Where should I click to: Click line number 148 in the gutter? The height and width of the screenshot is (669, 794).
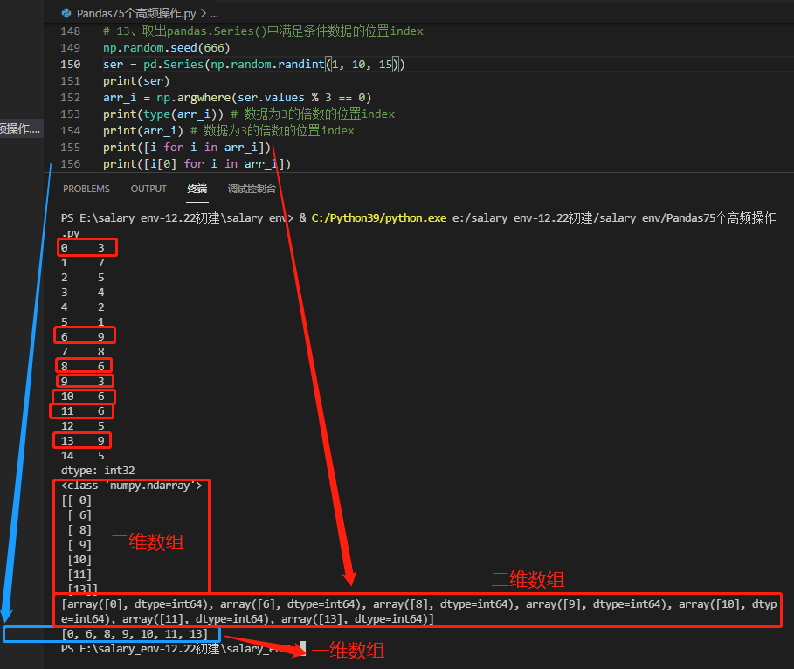coord(71,31)
